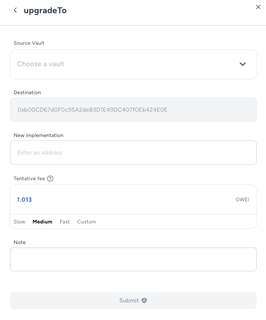Click the 1.013 fee value

[24, 200]
